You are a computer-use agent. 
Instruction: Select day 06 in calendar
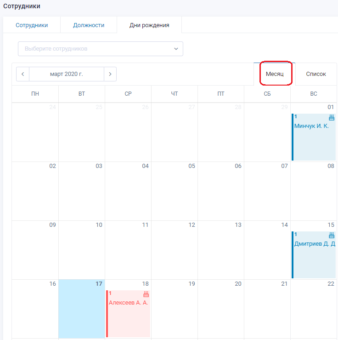pyautogui.click(x=221, y=191)
